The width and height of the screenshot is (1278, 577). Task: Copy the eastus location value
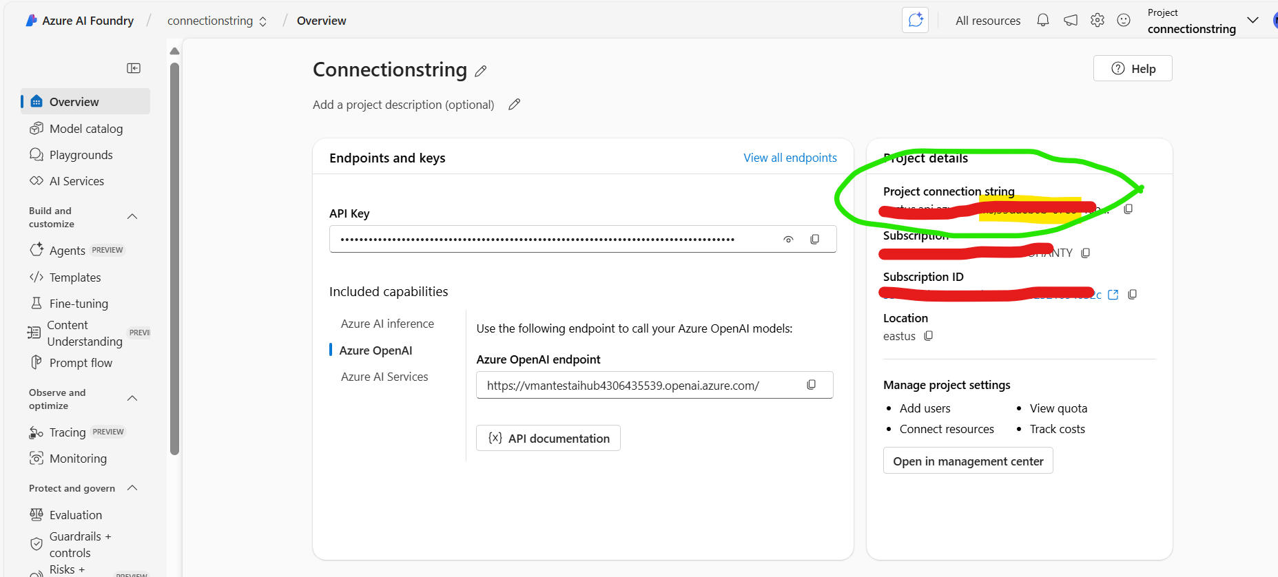929,336
